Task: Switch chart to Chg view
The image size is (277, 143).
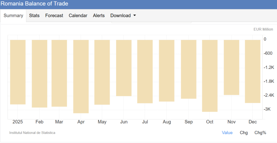Action: 244,132
